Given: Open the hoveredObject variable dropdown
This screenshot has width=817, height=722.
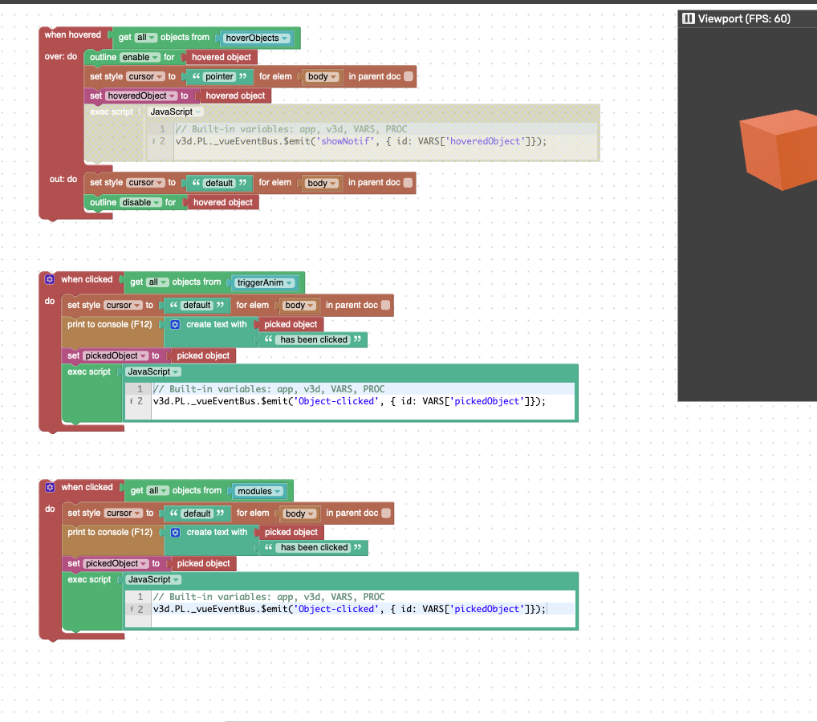Looking at the screenshot, I should [x=142, y=95].
